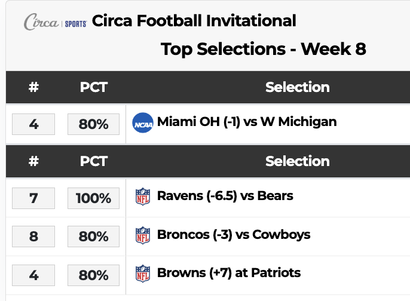Open Browns (+7) at Patriots selection
The width and height of the screenshot is (410, 301).
229,273
